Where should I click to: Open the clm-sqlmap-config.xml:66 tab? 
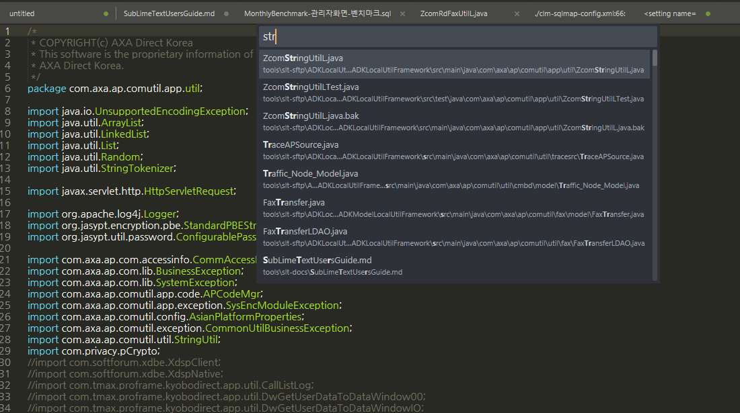pos(580,13)
